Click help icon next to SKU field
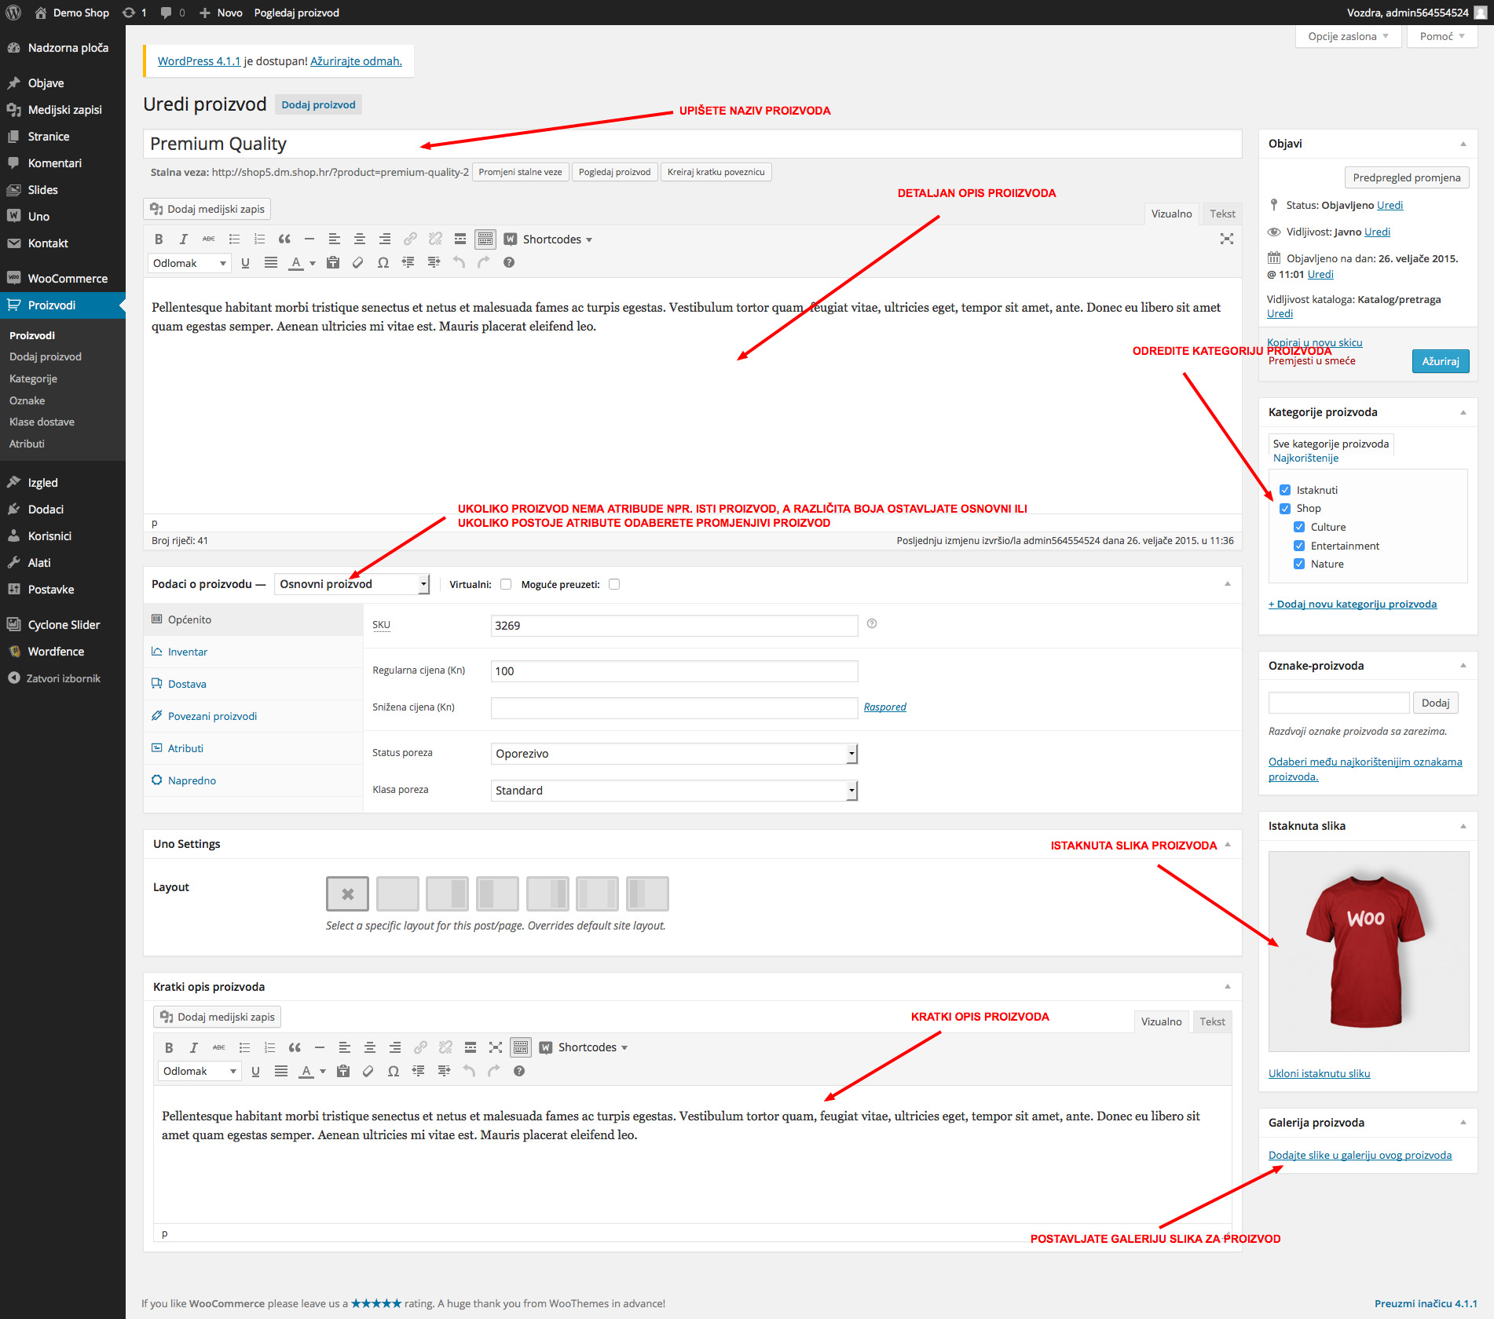Viewport: 1494px width, 1319px height. (871, 624)
